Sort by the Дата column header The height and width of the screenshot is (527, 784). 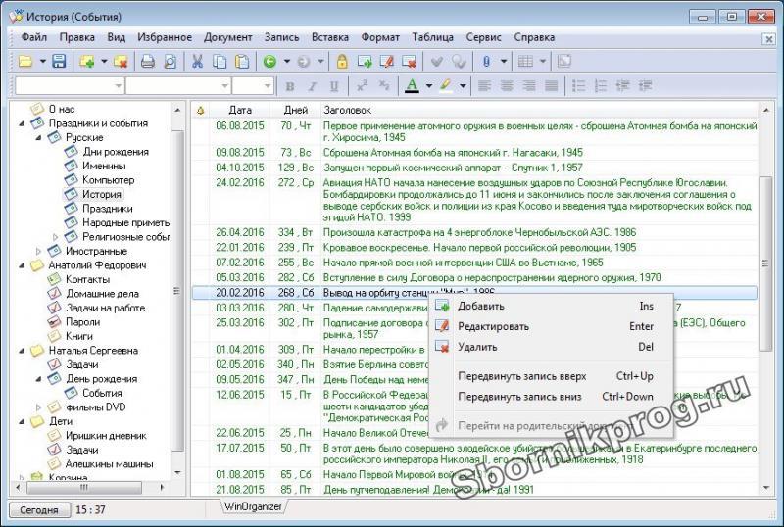pyautogui.click(x=240, y=110)
